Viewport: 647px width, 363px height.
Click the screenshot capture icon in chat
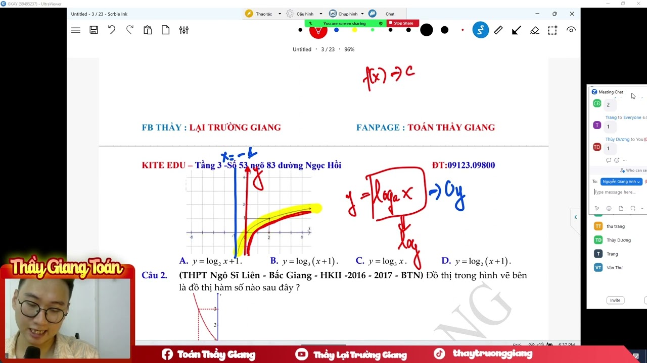[x=633, y=208]
